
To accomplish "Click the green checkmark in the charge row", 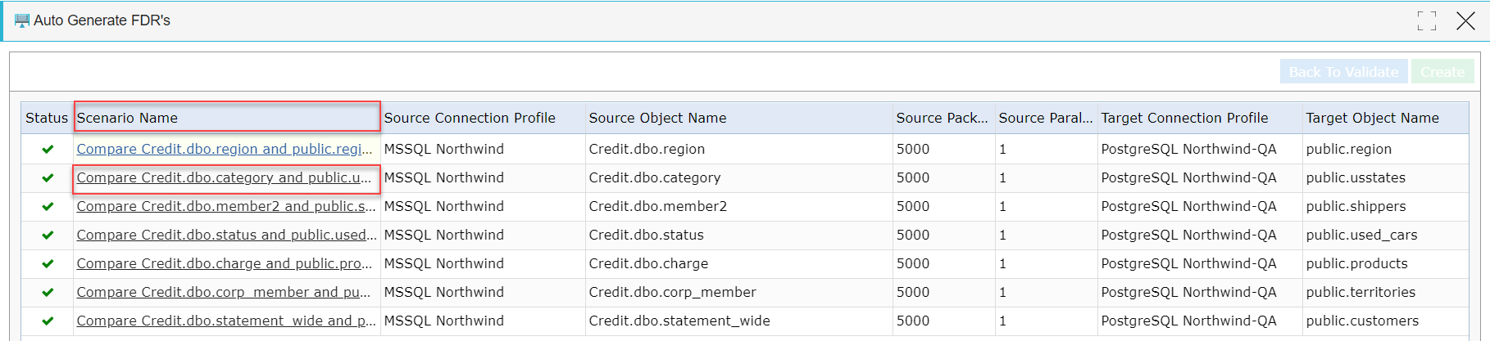I will (x=48, y=263).
